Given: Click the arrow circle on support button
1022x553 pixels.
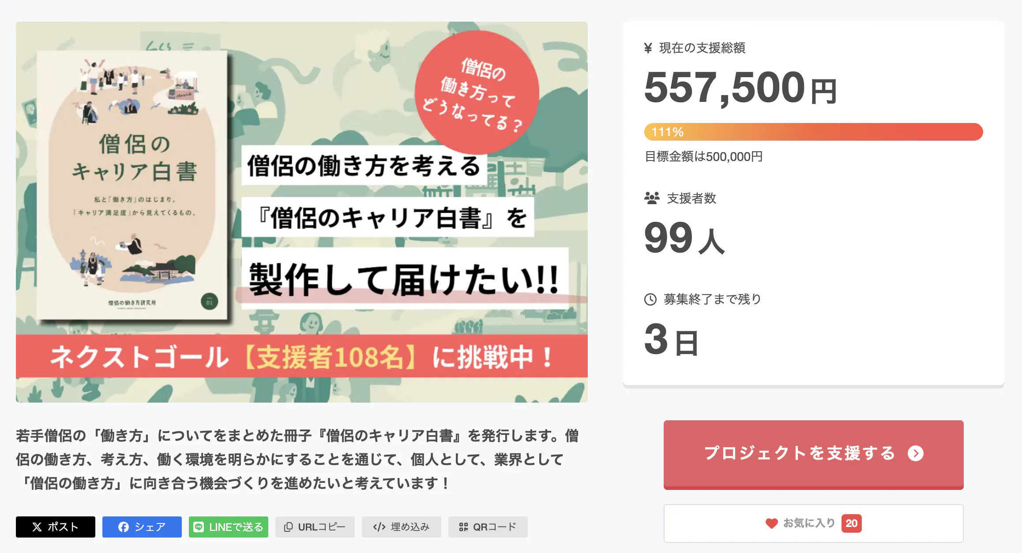Looking at the screenshot, I should (x=916, y=453).
